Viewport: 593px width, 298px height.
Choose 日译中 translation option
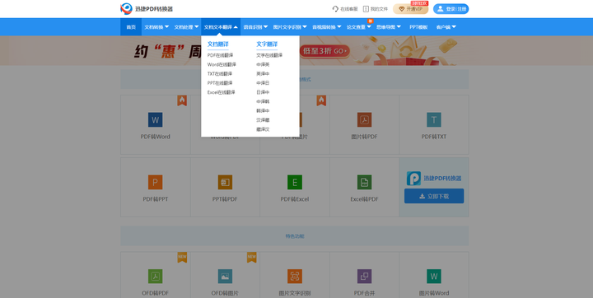263,92
